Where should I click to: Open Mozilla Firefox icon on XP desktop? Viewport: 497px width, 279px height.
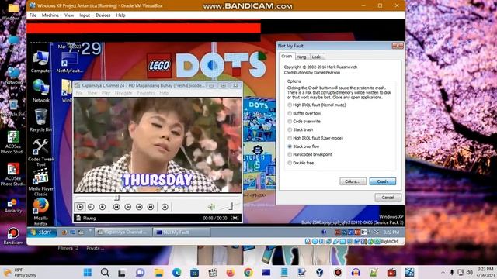[41, 212]
